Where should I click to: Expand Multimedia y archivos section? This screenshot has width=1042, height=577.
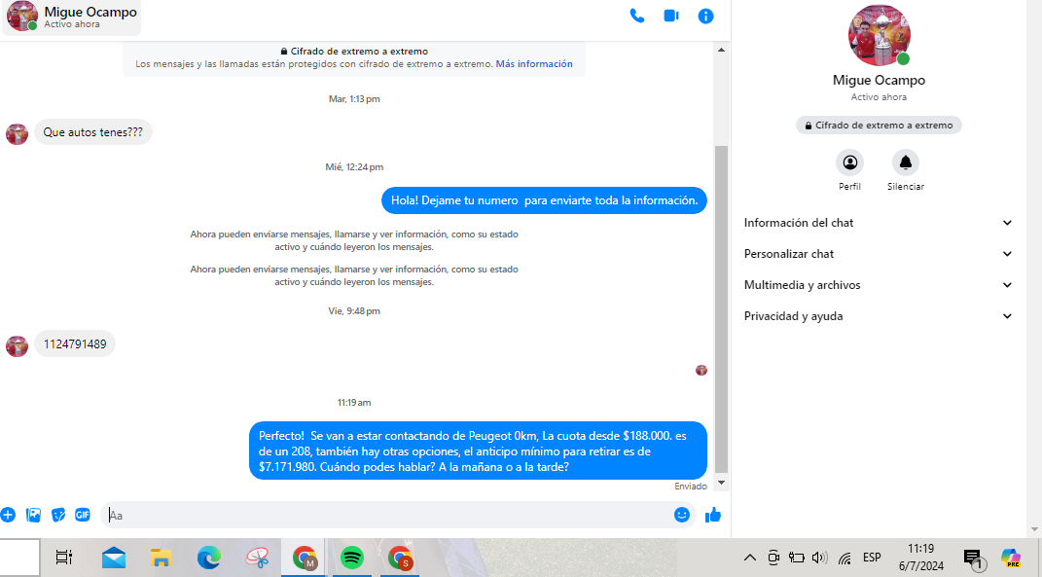click(x=879, y=285)
